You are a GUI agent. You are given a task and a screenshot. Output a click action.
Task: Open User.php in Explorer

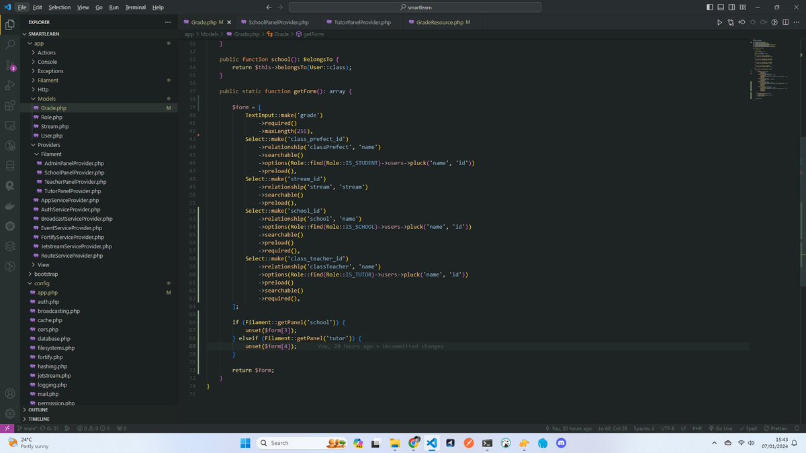pyautogui.click(x=52, y=136)
